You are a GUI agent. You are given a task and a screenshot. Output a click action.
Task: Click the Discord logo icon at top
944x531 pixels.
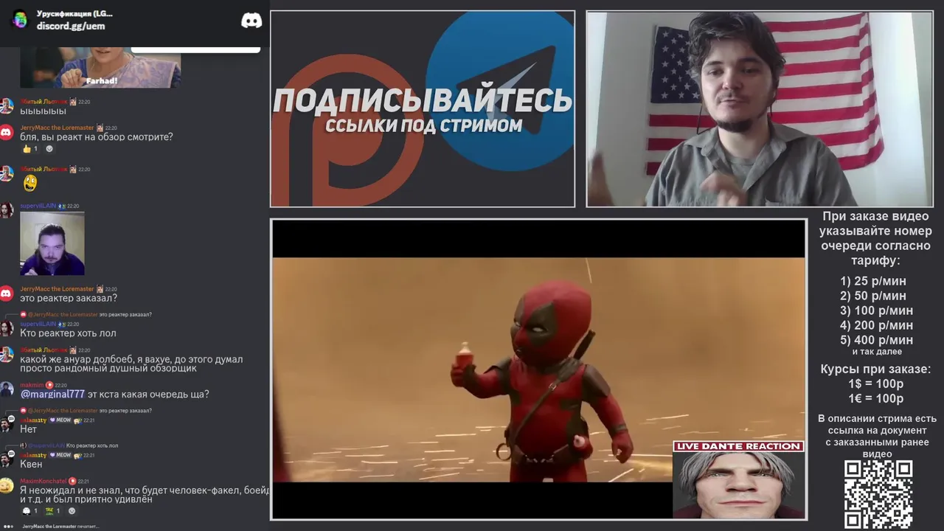251,21
